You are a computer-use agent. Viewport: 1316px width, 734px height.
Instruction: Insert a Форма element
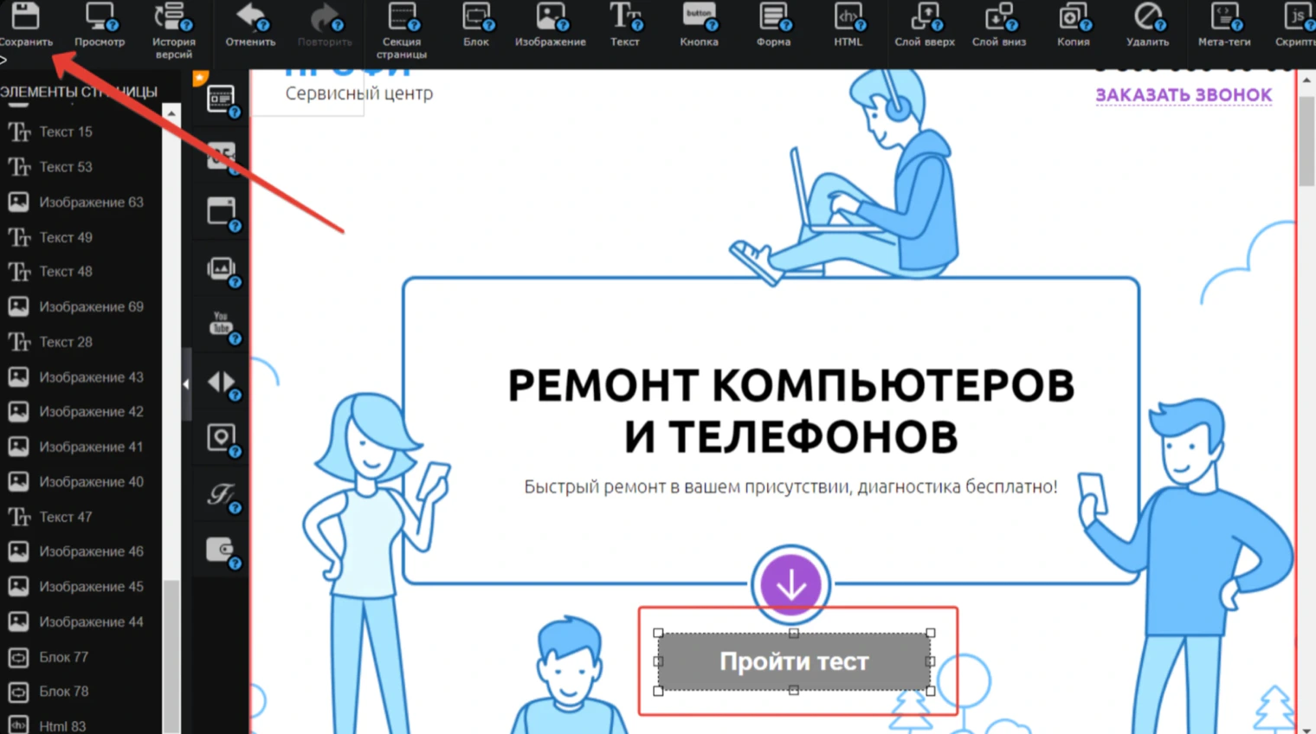[773, 26]
